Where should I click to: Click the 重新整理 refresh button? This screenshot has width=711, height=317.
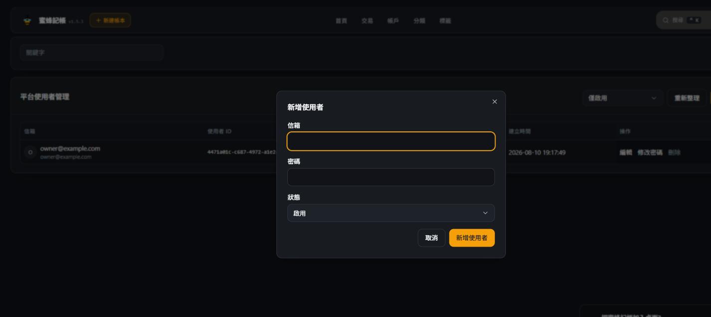[687, 98]
